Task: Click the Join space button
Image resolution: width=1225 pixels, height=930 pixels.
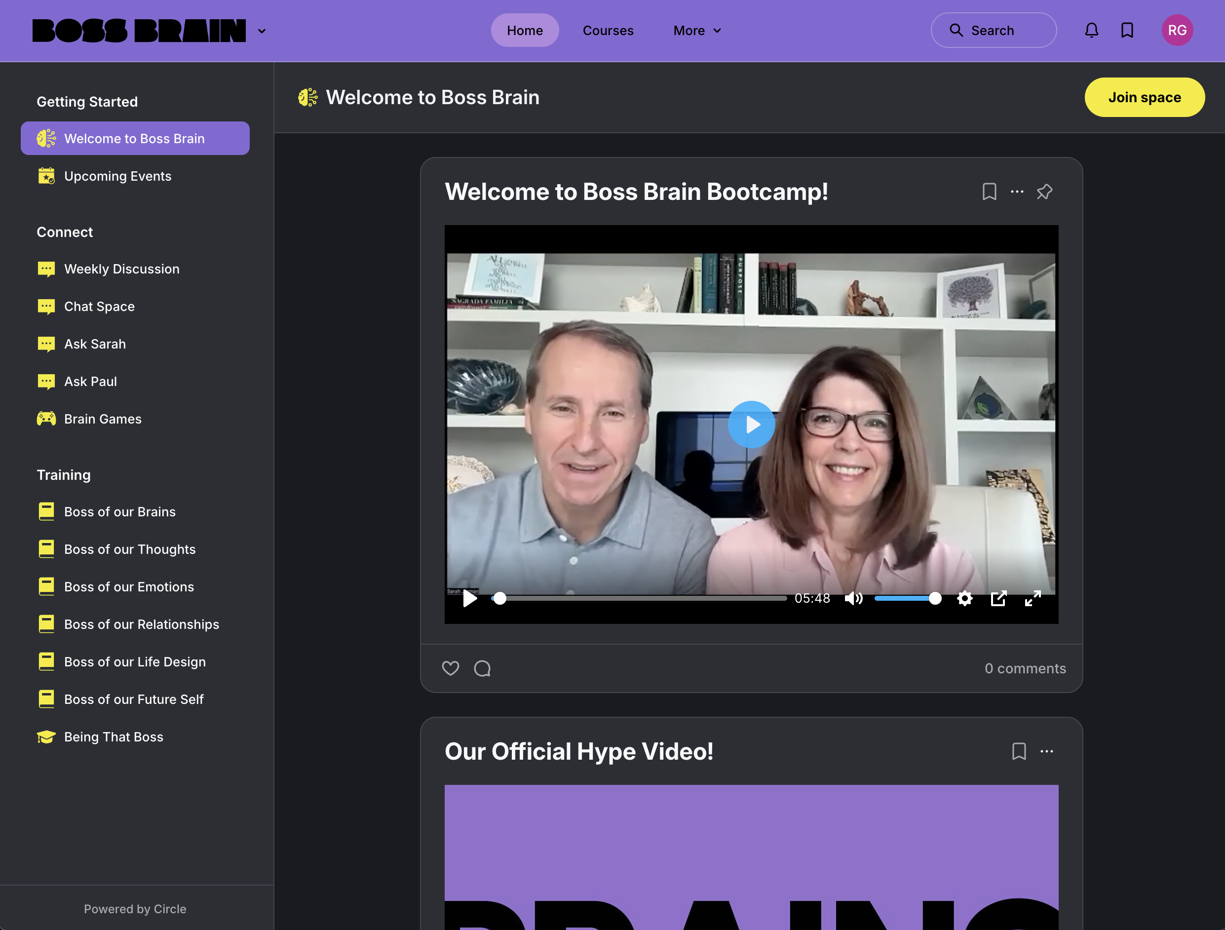Action: [x=1144, y=97]
